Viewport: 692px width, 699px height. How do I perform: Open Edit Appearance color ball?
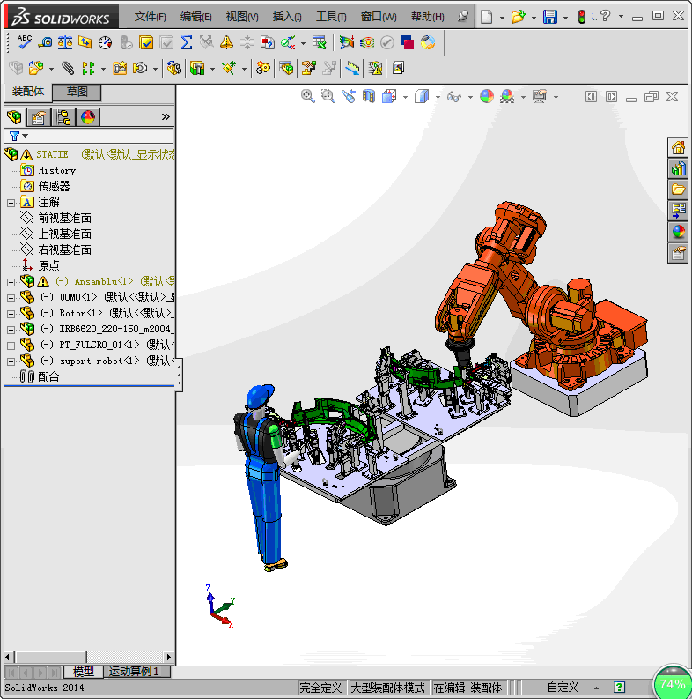487,96
